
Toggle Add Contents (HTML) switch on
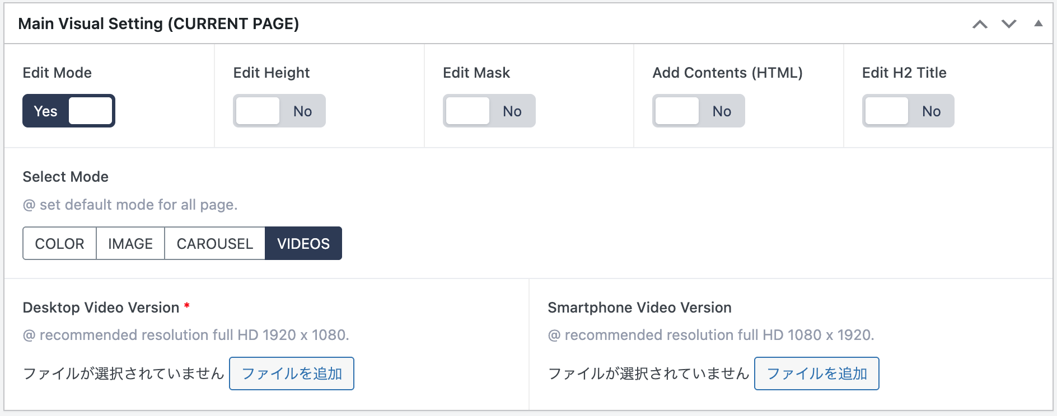pyautogui.click(x=698, y=111)
